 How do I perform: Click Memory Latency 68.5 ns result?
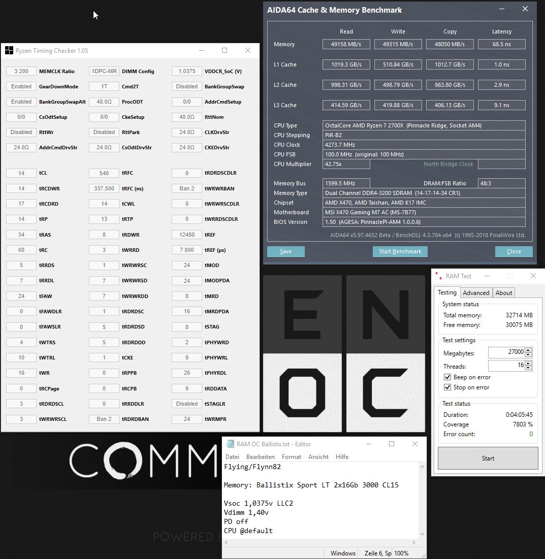[x=501, y=44]
